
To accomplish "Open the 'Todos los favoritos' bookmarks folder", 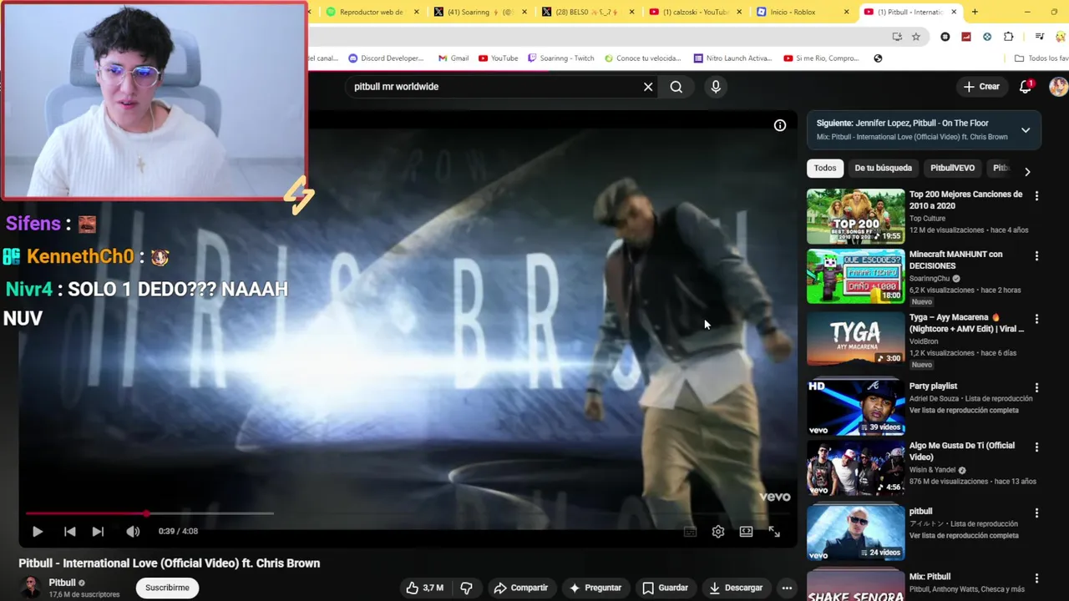I will 1041,58.
